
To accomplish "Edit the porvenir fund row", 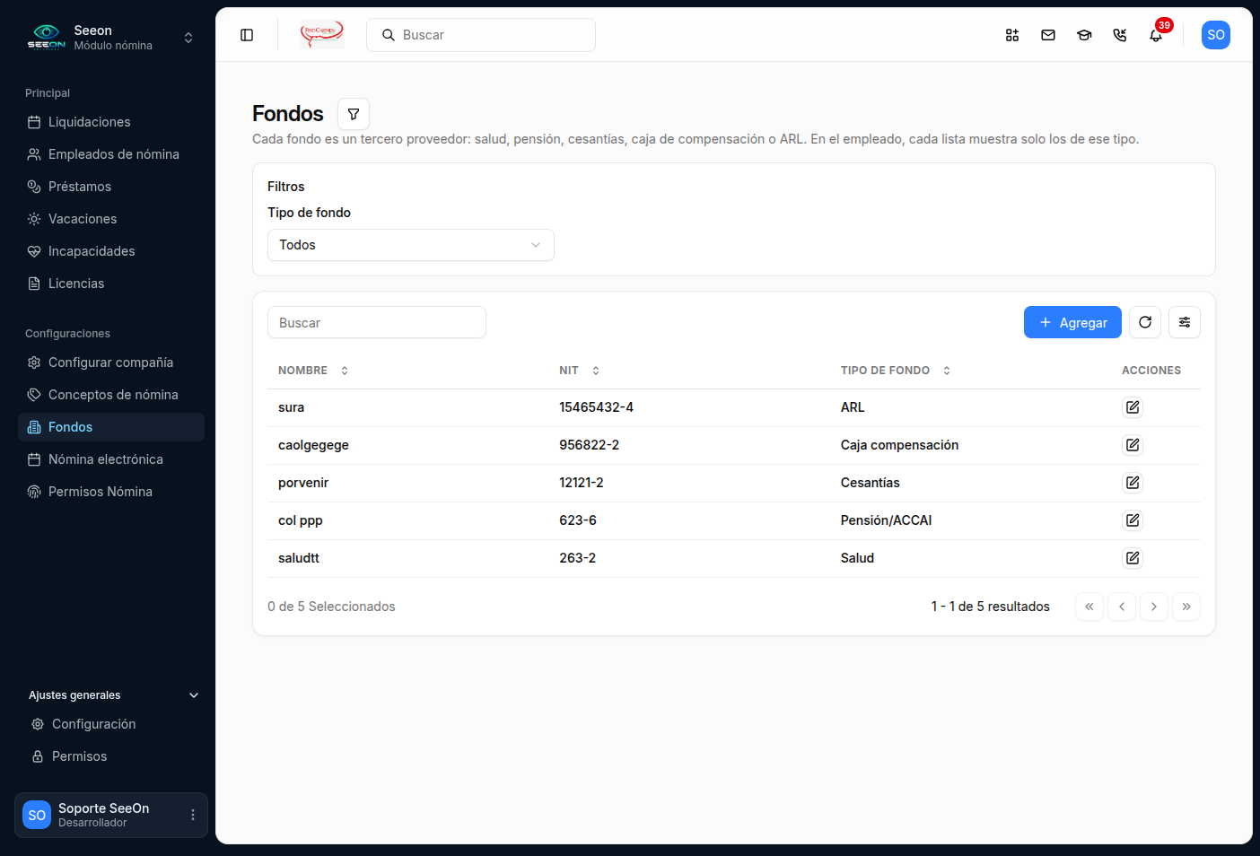I will point(1133,483).
